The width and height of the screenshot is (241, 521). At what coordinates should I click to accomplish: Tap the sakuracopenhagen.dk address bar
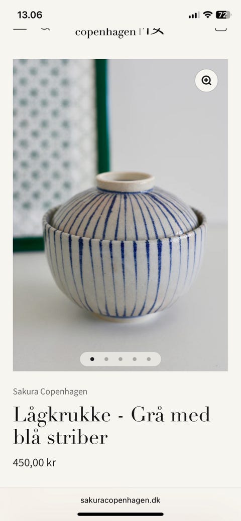click(120, 500)
